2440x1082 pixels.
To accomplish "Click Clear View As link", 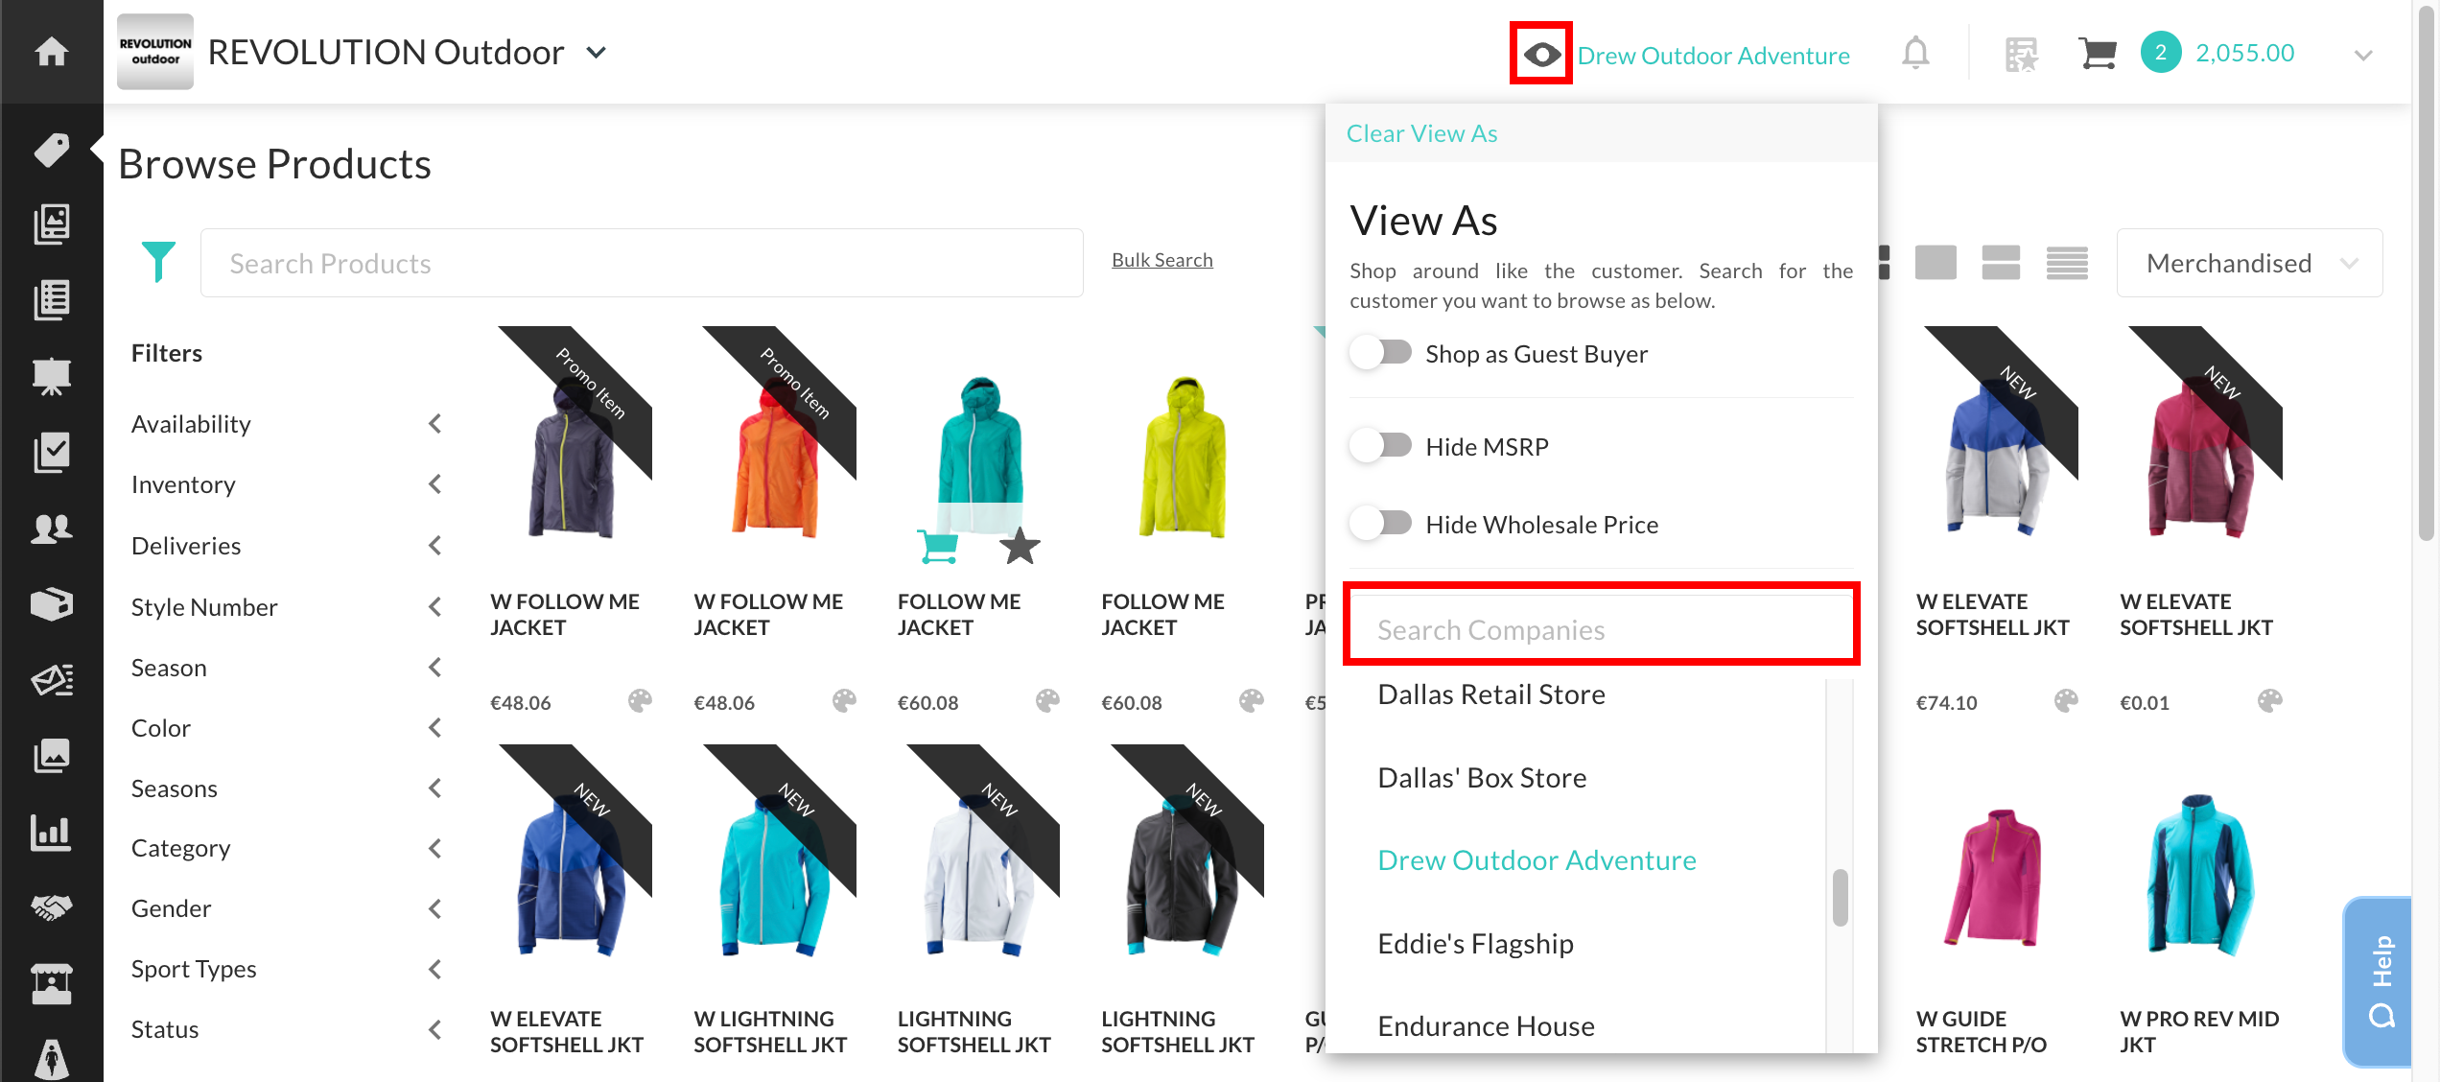I will (1421, 133).
